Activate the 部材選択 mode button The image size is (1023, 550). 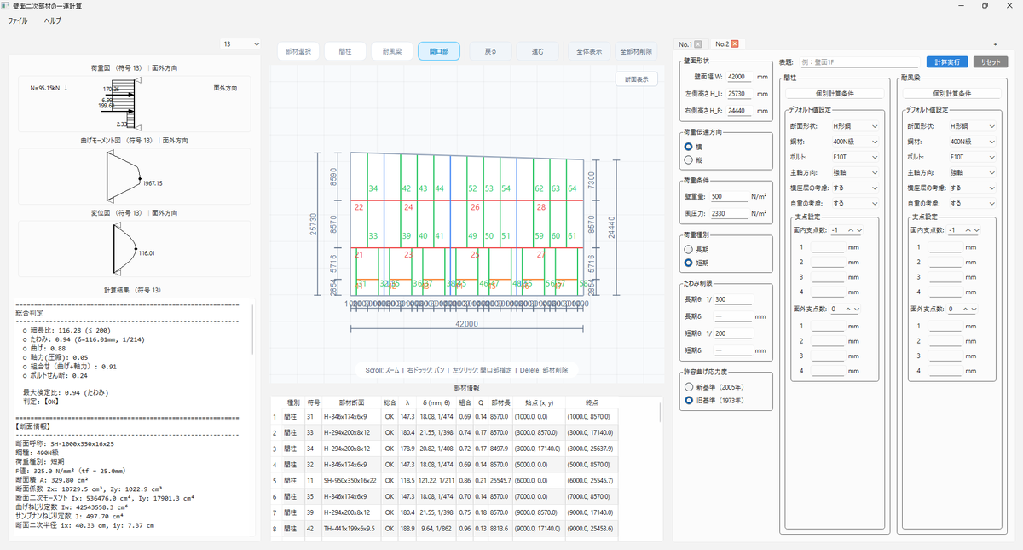click(298, 51)
